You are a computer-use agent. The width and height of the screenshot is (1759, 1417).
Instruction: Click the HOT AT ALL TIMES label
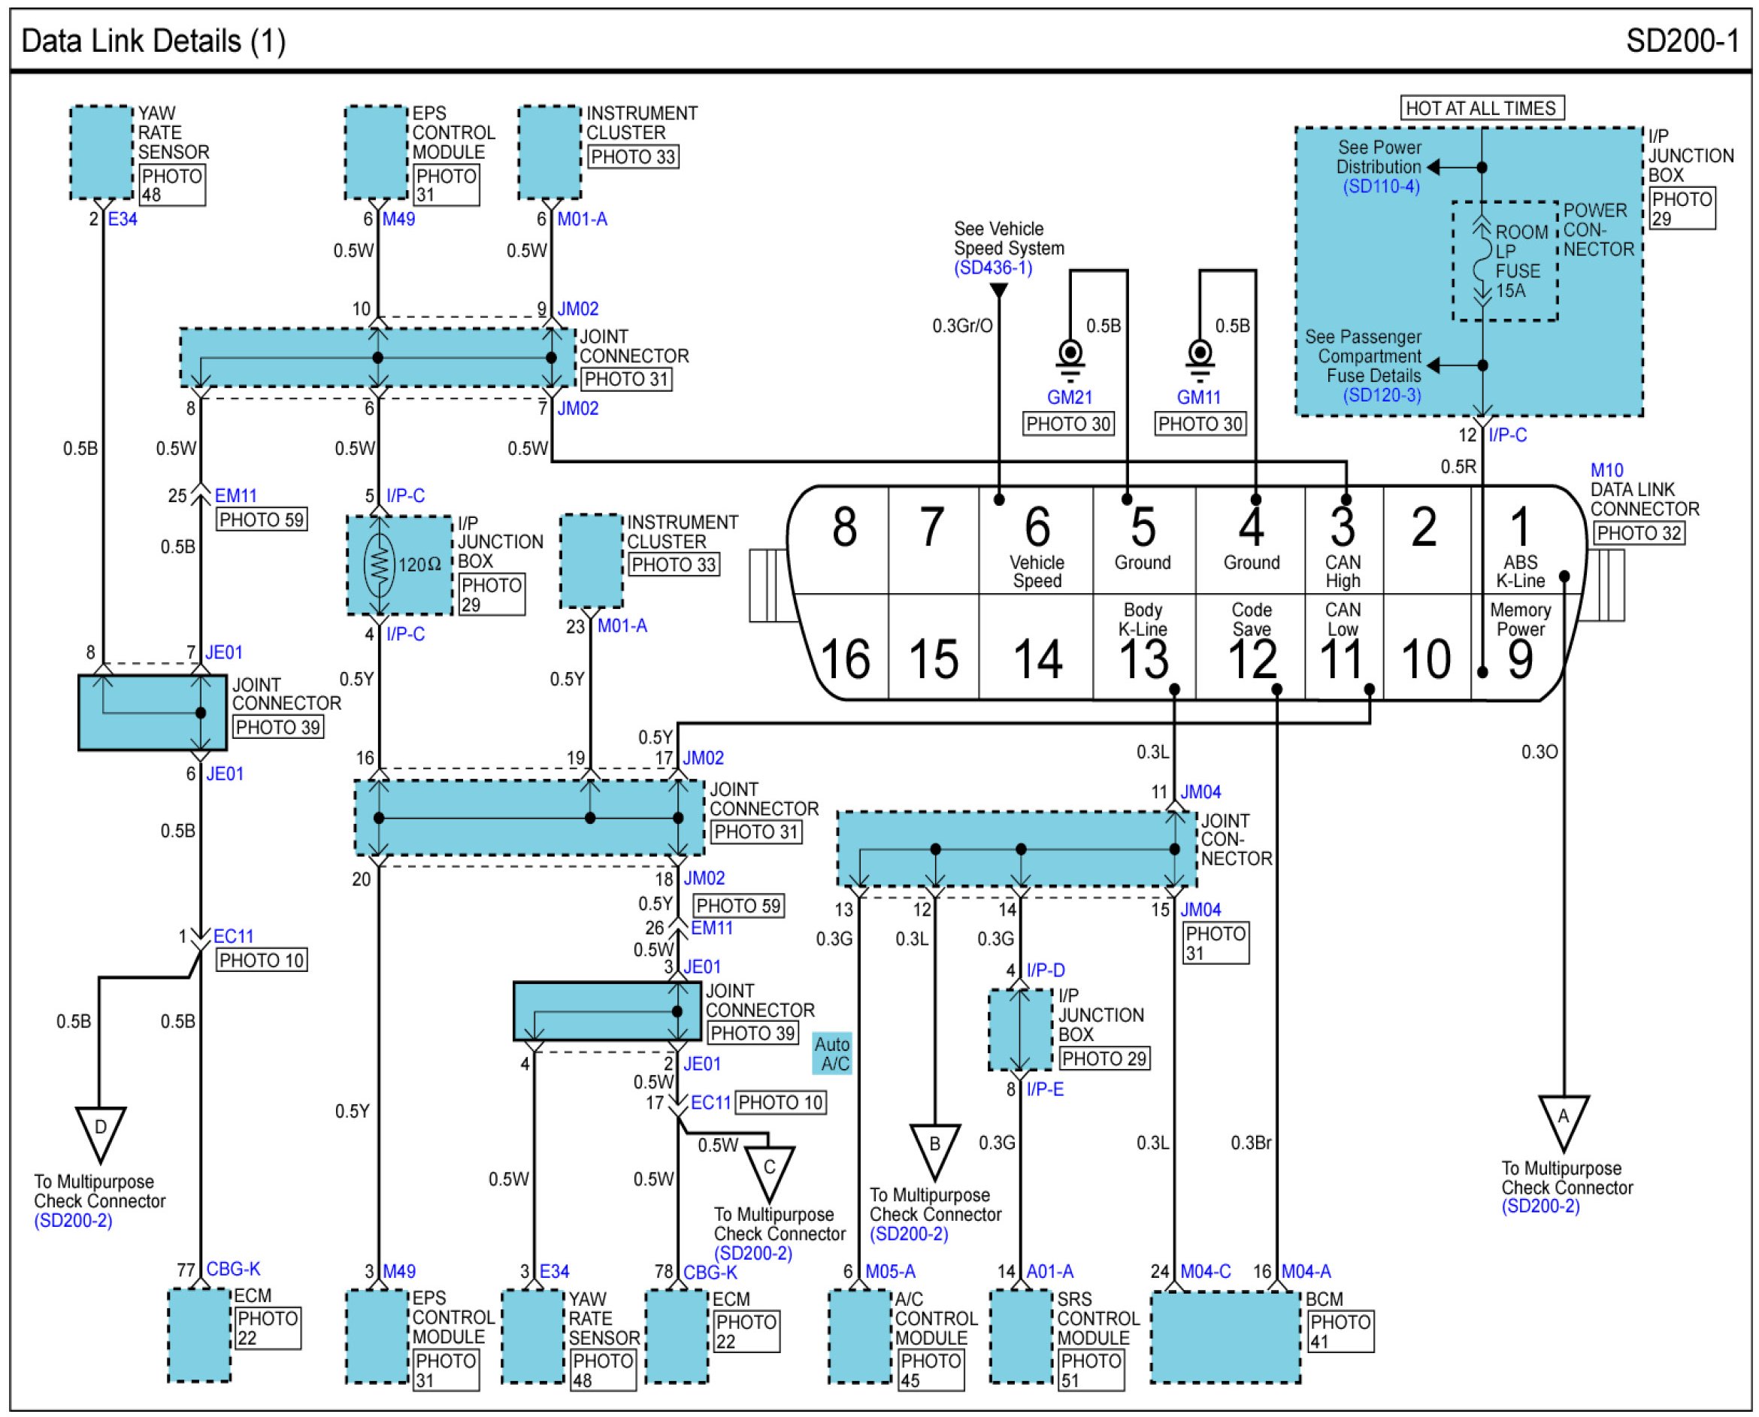point(1481,108)
